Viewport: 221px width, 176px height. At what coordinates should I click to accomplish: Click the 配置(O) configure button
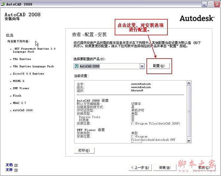[x=159, y=66]
